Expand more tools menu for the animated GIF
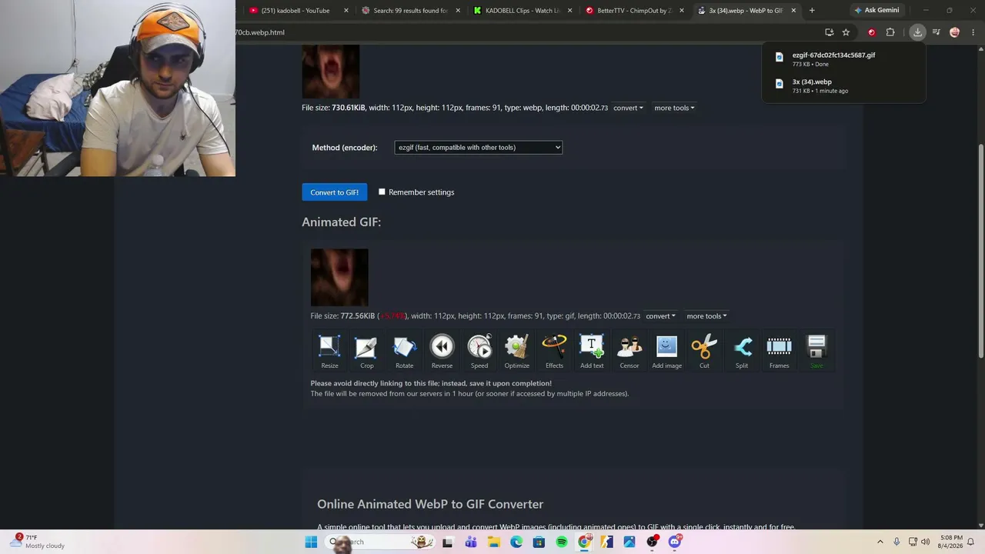 [706, 316]
